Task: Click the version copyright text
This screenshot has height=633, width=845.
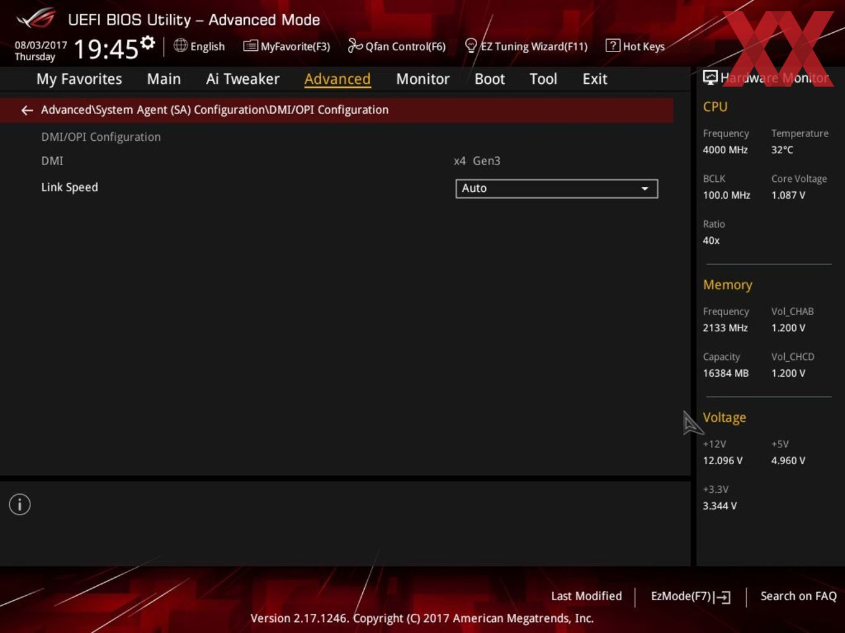Action: [422, 618]
